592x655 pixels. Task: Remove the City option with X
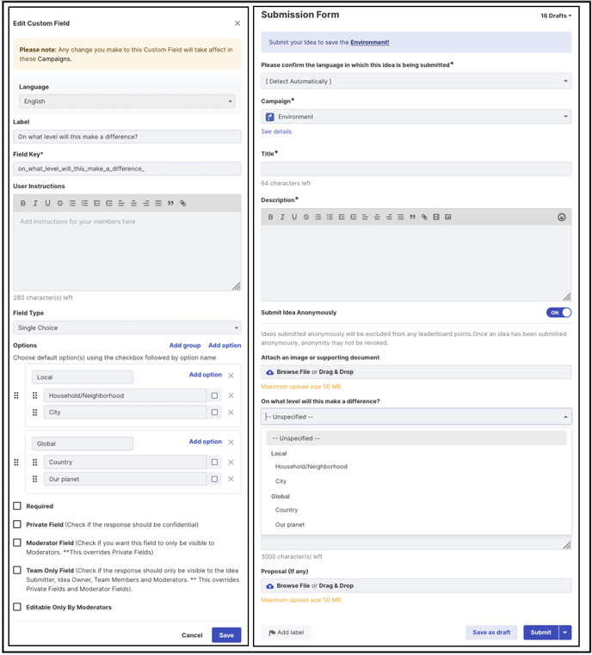click(231, 413)
